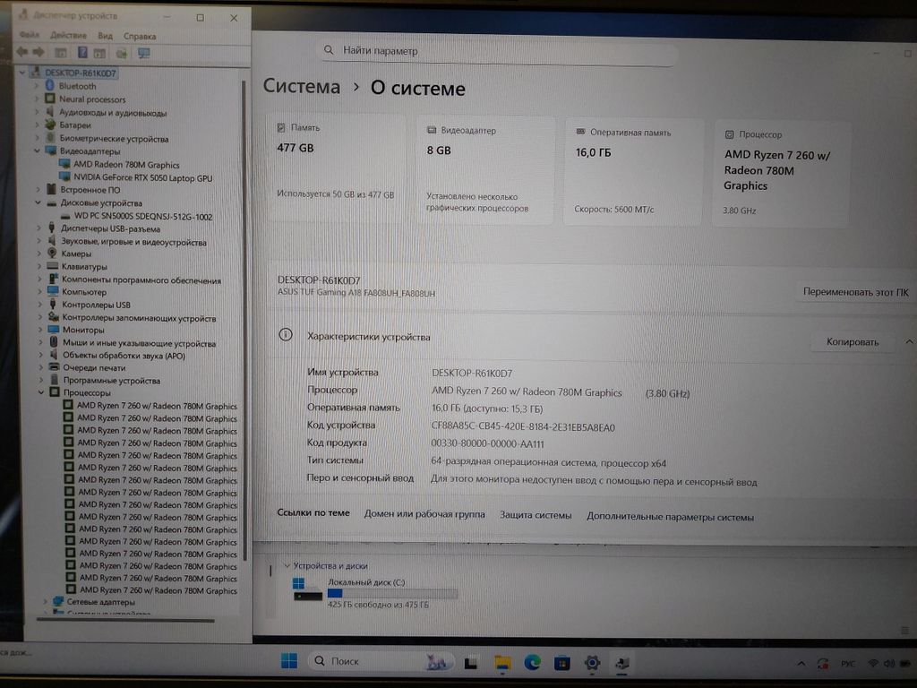The width and height of the screenshot is (917, 688).
Task: Open Microsoft Edge from the taskbar
Action: pos(532,663)
